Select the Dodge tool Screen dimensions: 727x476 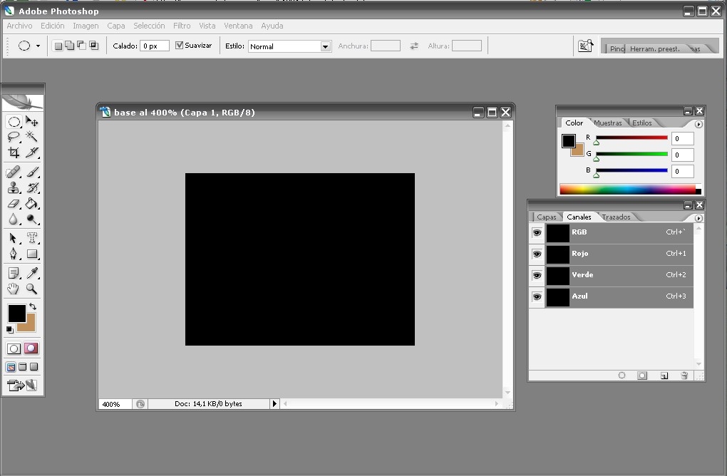click(31, 219)
